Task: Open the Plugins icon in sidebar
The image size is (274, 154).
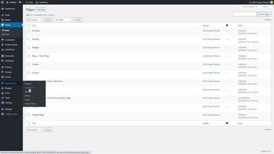Action: (3, 88)
